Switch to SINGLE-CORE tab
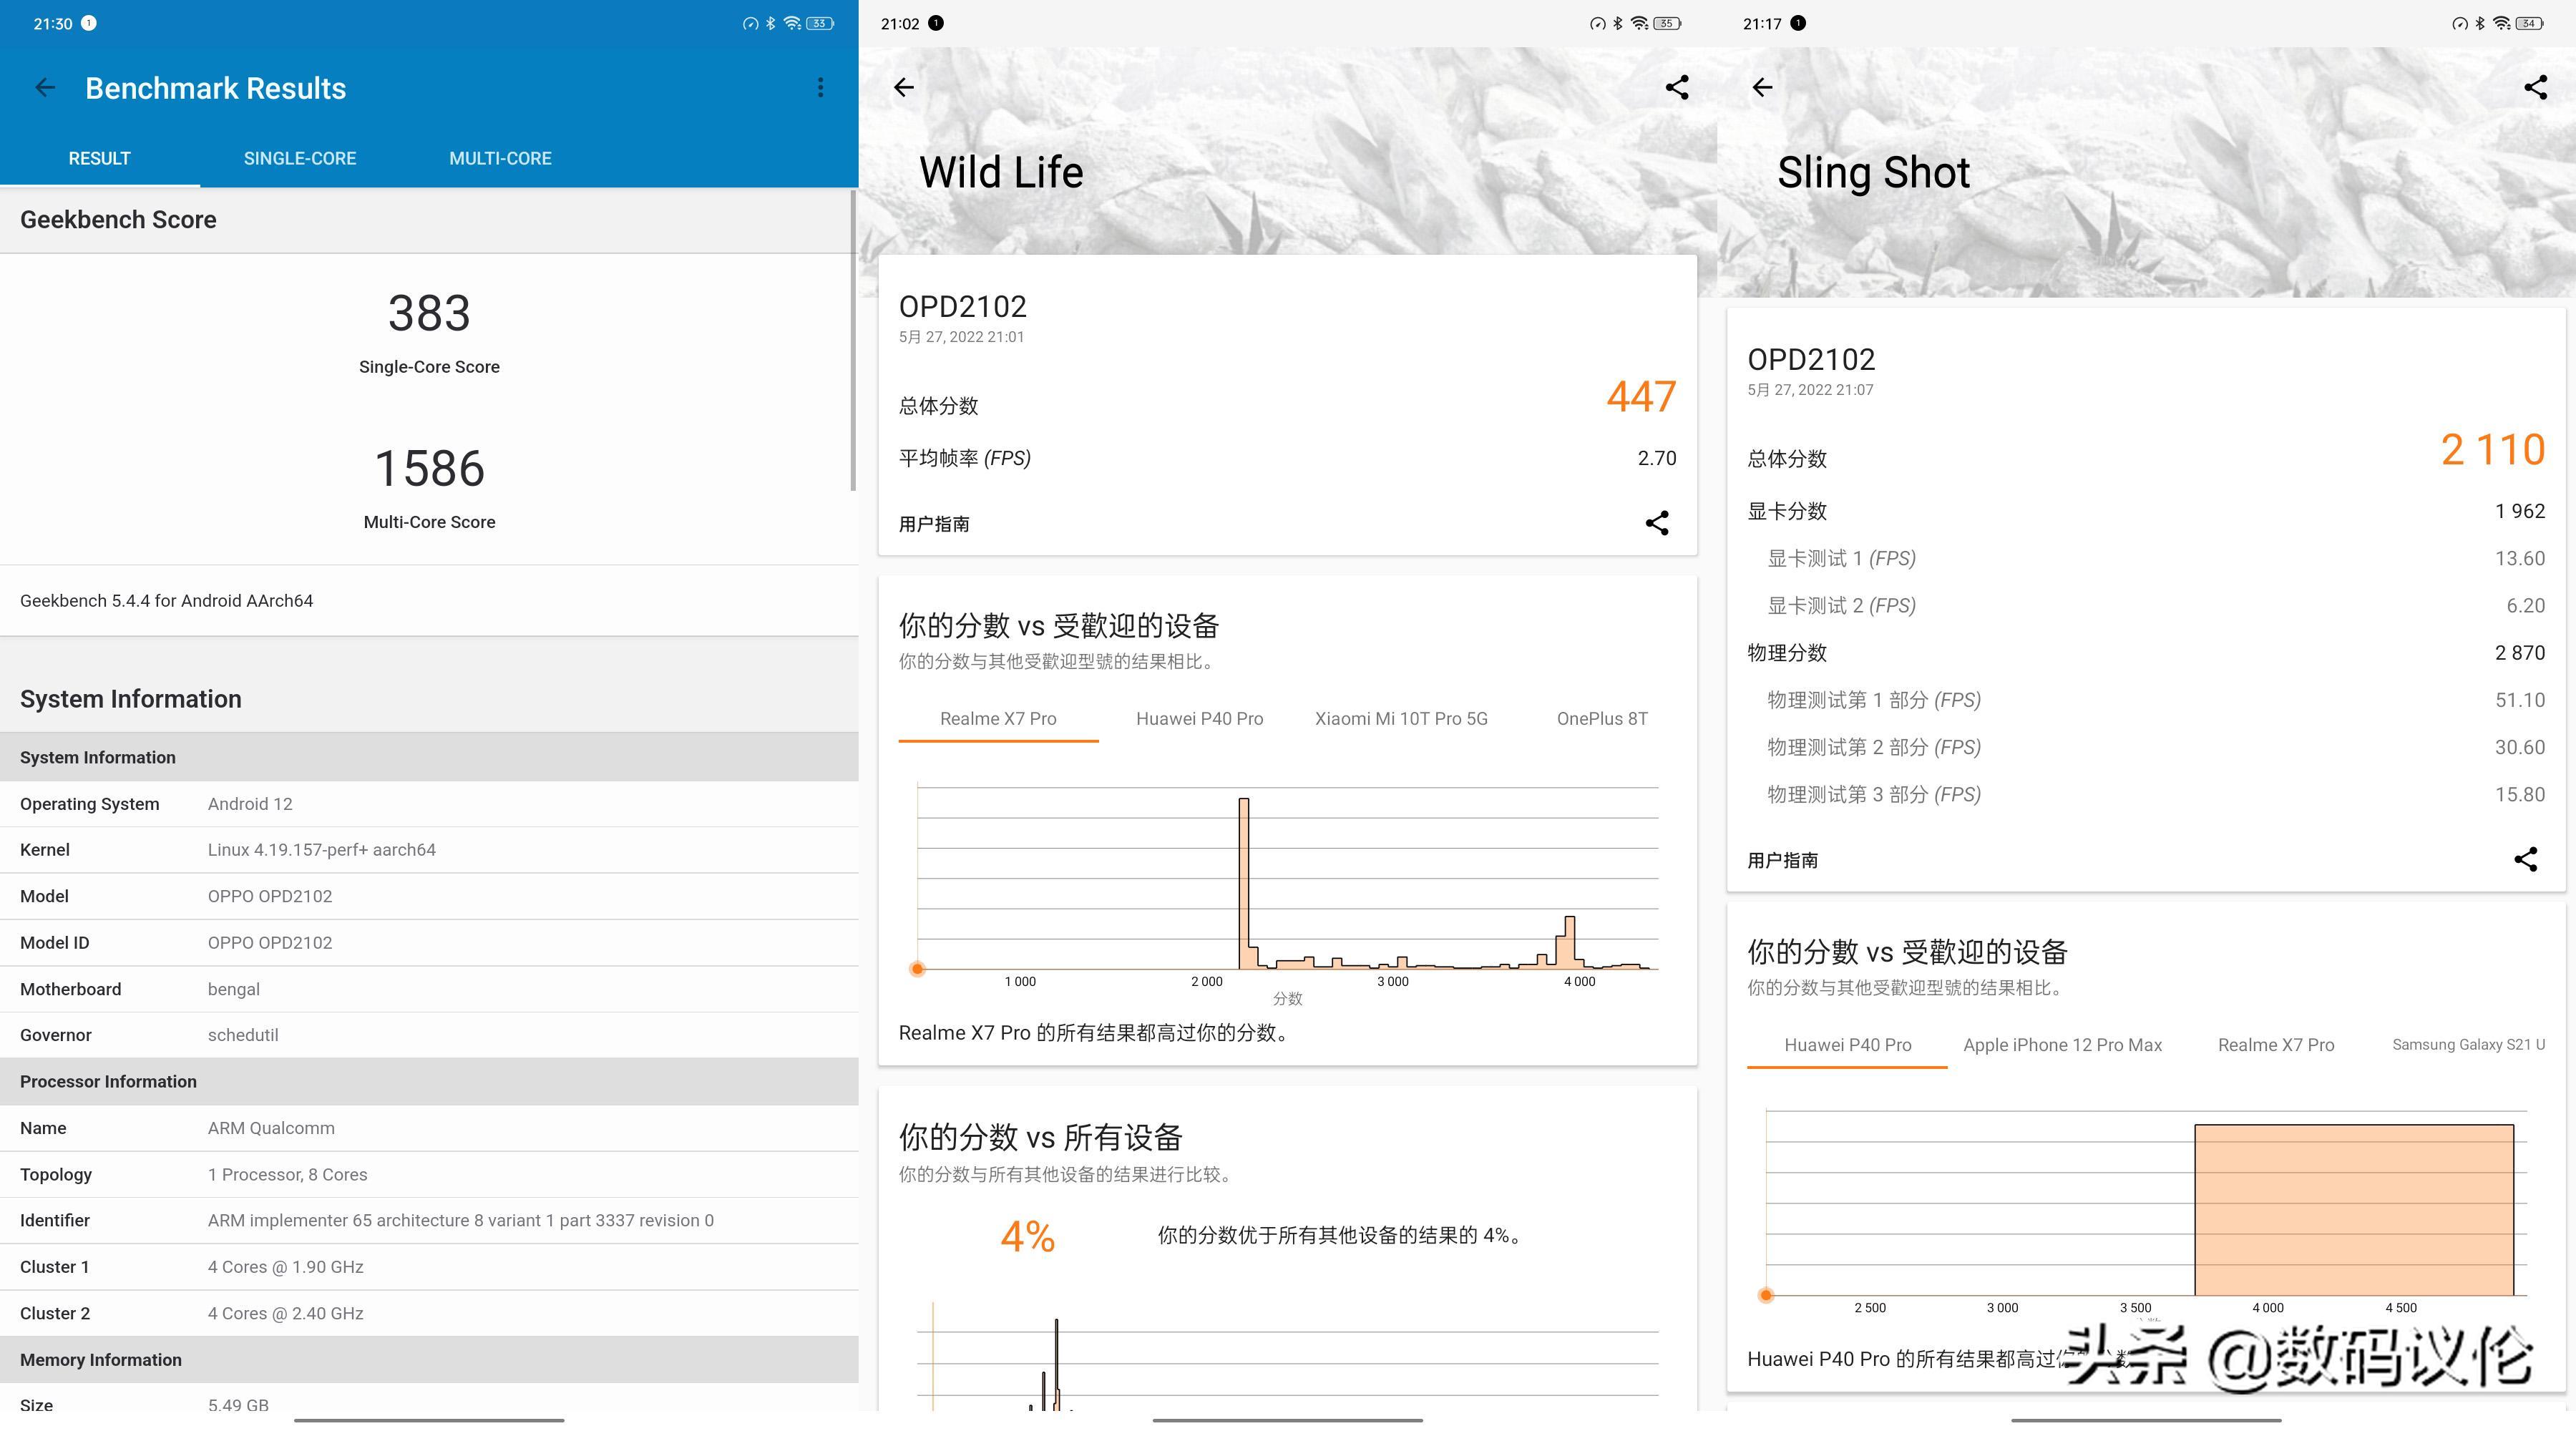Screen dimensions: 2576x1431 click(x=300, y=158)
